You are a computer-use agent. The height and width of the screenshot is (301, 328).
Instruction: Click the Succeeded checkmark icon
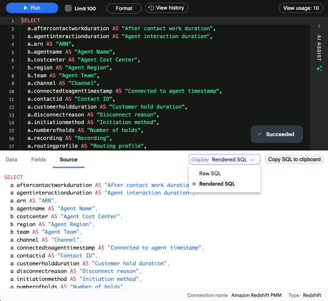259,134
